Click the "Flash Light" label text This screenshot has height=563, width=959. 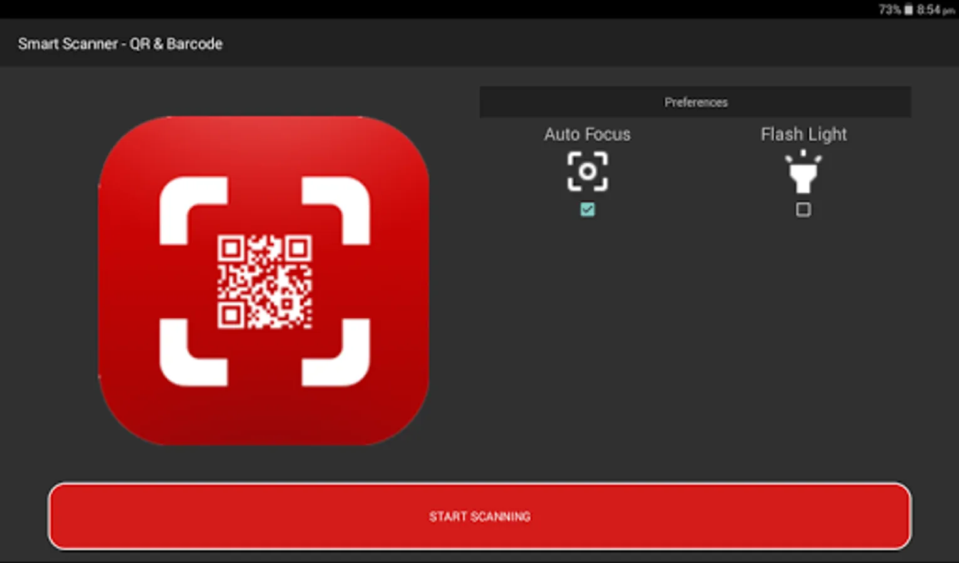pyautogui.click(x=804, y=134)
